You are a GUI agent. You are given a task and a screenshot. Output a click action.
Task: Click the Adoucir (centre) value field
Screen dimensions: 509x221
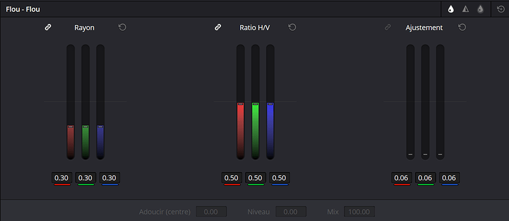pyautogui.click(x=211, y=212)
